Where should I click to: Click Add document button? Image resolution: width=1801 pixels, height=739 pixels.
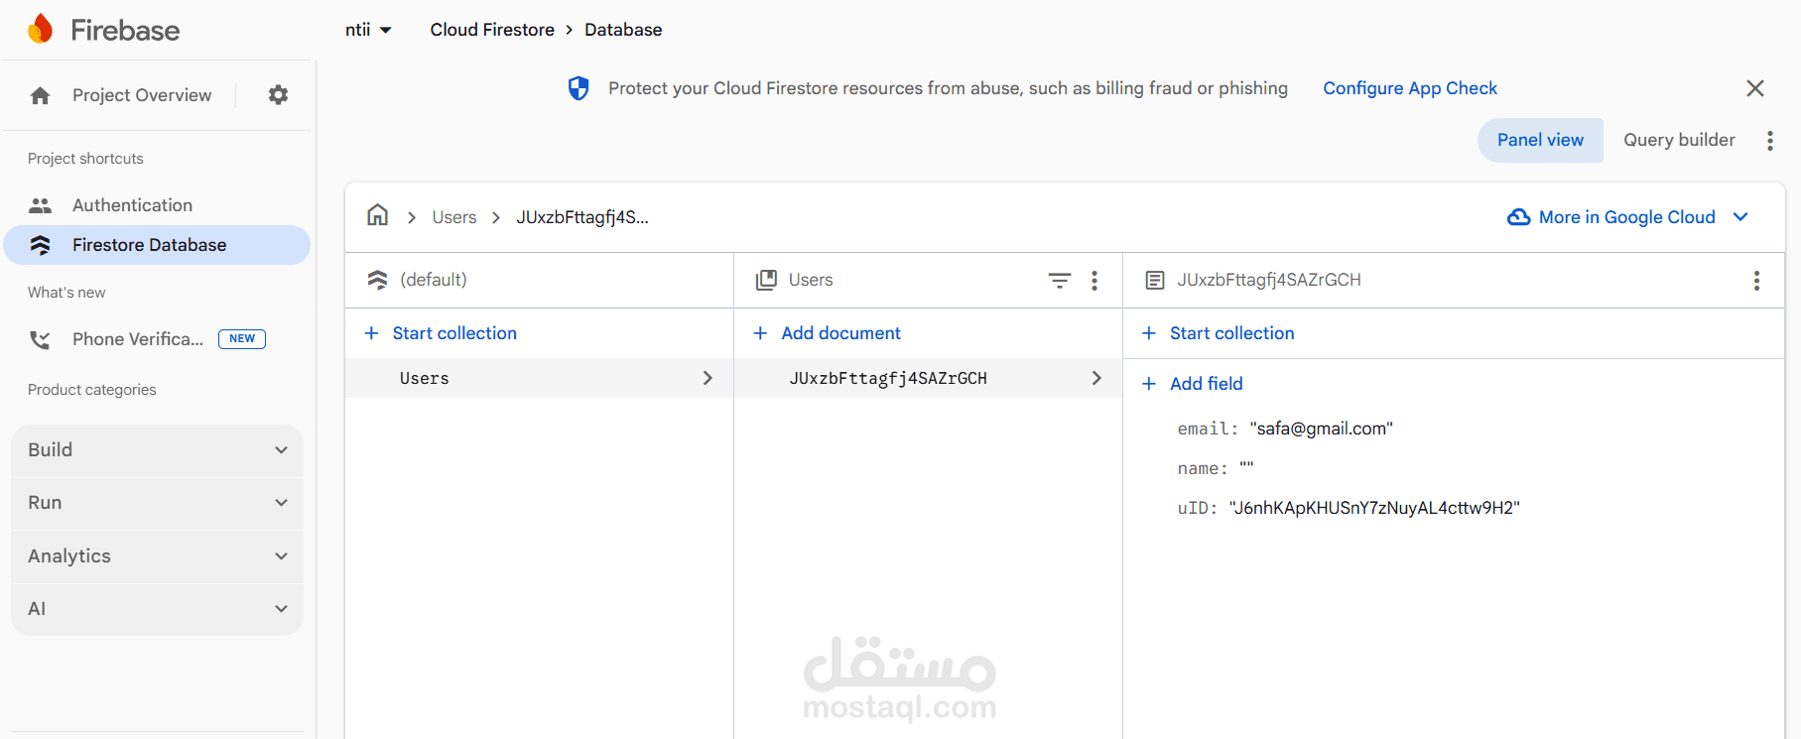839,333
